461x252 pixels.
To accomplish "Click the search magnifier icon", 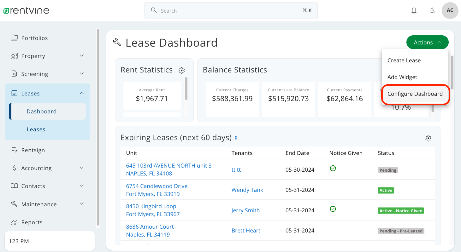I will (x=154, y=10).
